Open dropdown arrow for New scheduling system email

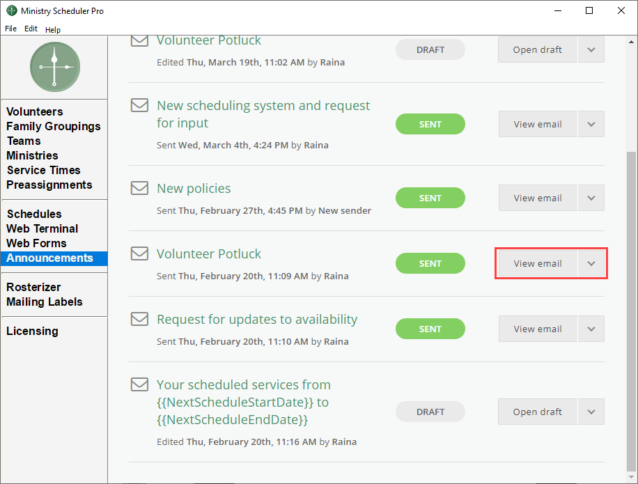(591, 125)
